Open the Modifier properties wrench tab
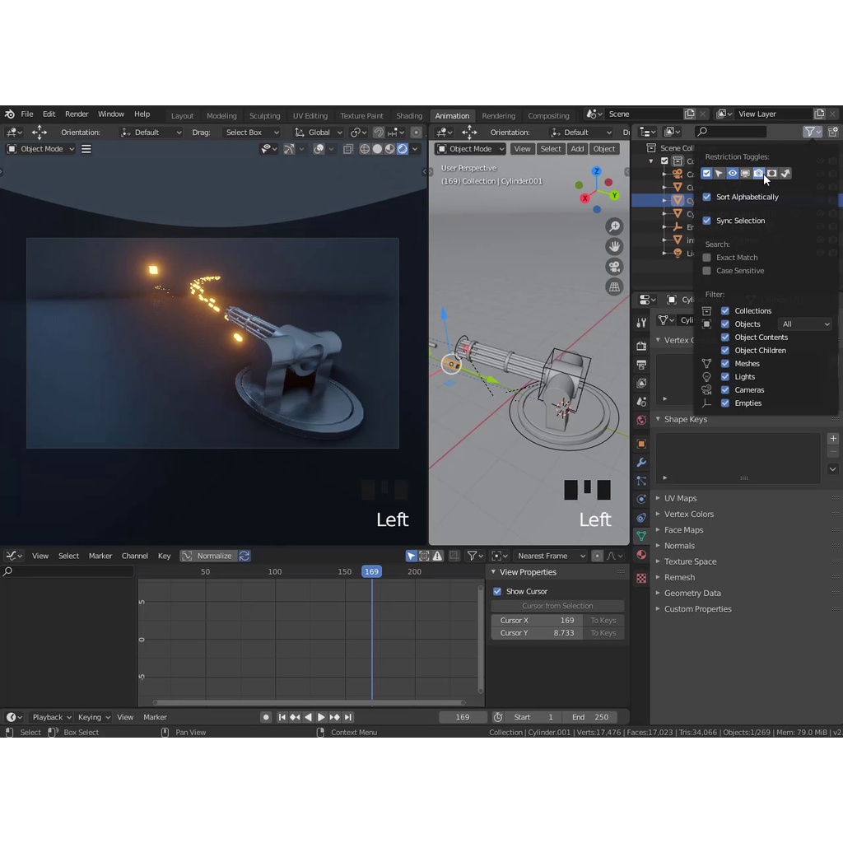The image size is (843, 843). (641, 463)
